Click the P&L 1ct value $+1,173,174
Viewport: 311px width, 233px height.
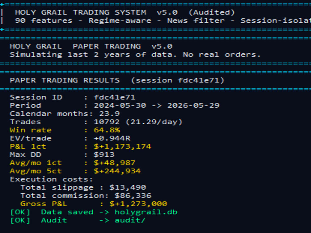click(x=122, y=146)
